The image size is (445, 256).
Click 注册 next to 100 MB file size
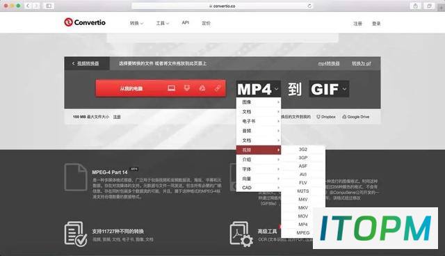pyautogui.click(x=117, y=117)
